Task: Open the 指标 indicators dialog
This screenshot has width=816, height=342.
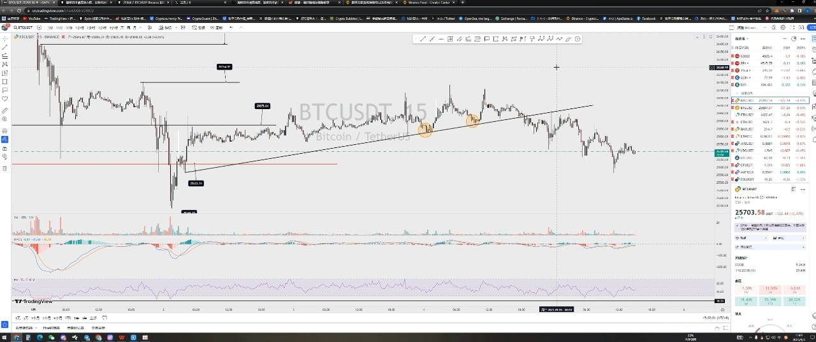Action: point(166,27)
